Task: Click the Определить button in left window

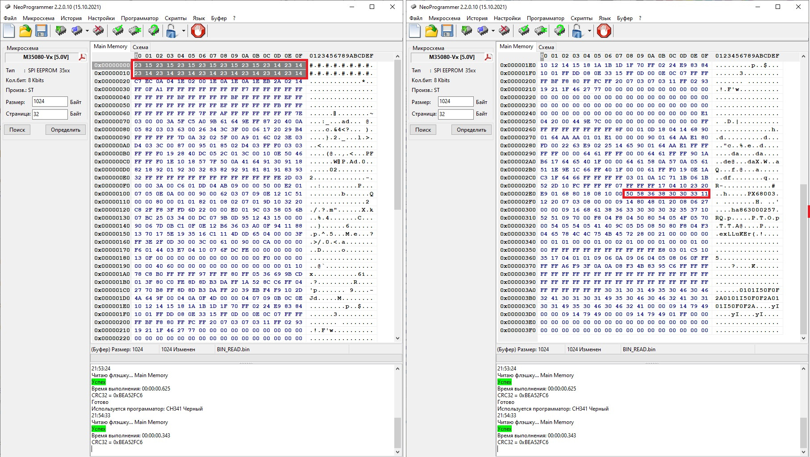Action: (x=66, y=130)
